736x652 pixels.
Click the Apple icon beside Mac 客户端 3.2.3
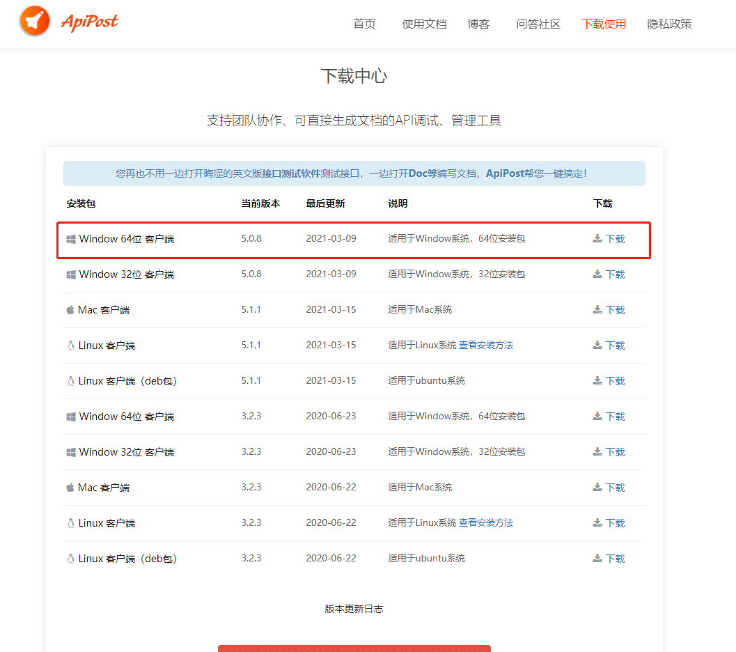point(69,487)
